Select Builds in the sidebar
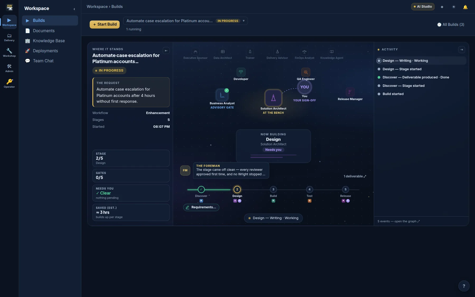The image size is (475, 297). [x=50, y=21]
